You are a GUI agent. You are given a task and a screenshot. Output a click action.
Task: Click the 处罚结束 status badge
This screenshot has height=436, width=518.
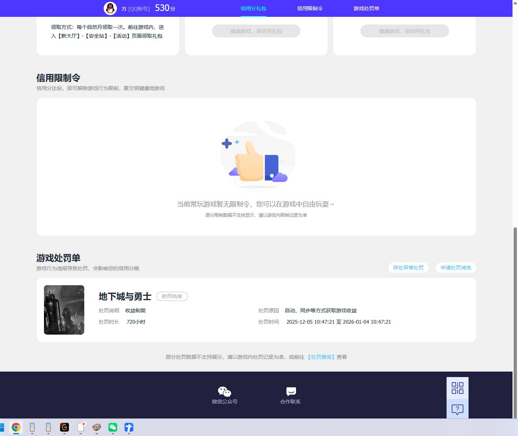tap(172, 297)
